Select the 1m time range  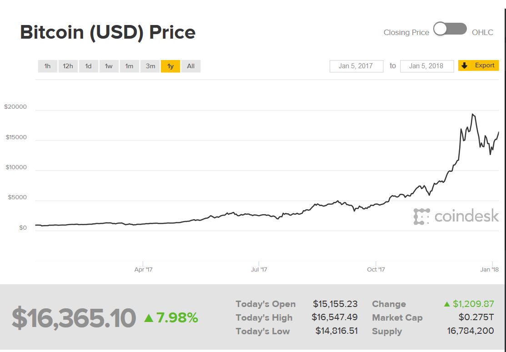[x=129, y=66]
